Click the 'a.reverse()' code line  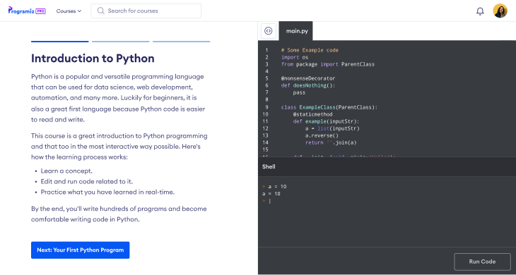point(322,135)
